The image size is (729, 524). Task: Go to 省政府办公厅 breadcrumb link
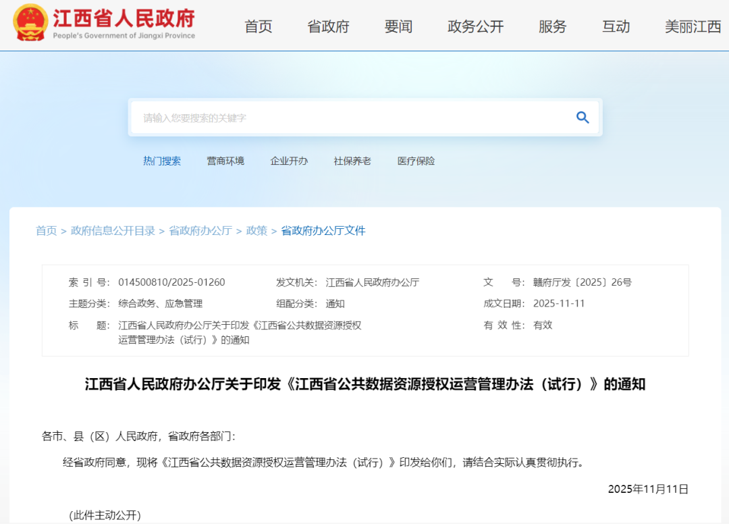[200, 231]
